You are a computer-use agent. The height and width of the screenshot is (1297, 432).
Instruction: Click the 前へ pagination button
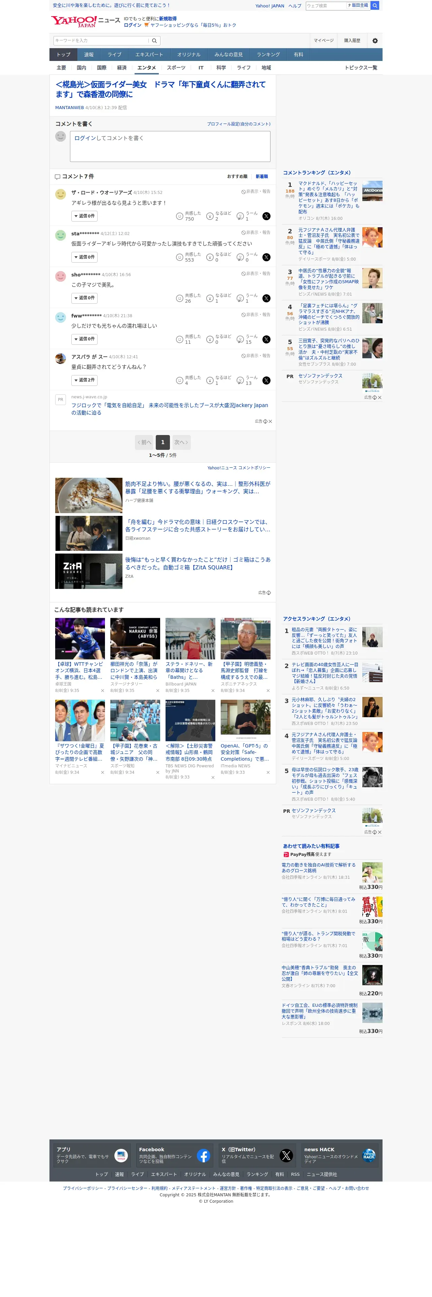pos(144,442)
